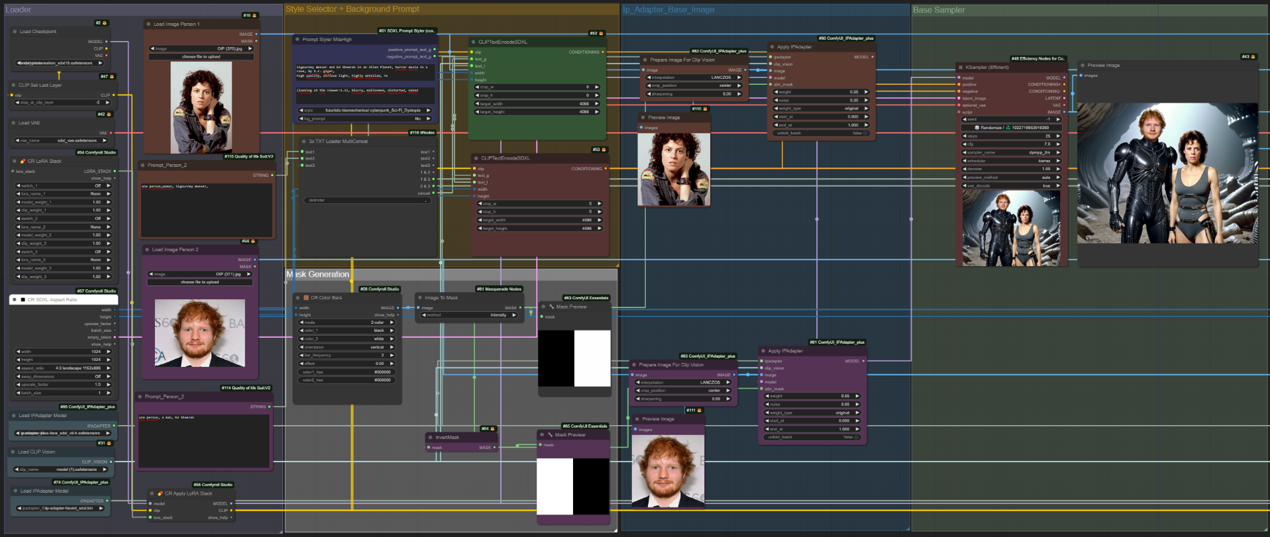Open the sampler_name dropdown in KSampler
The width and height of the screenshot is (1270, 537).
[x=1011, y=152]
